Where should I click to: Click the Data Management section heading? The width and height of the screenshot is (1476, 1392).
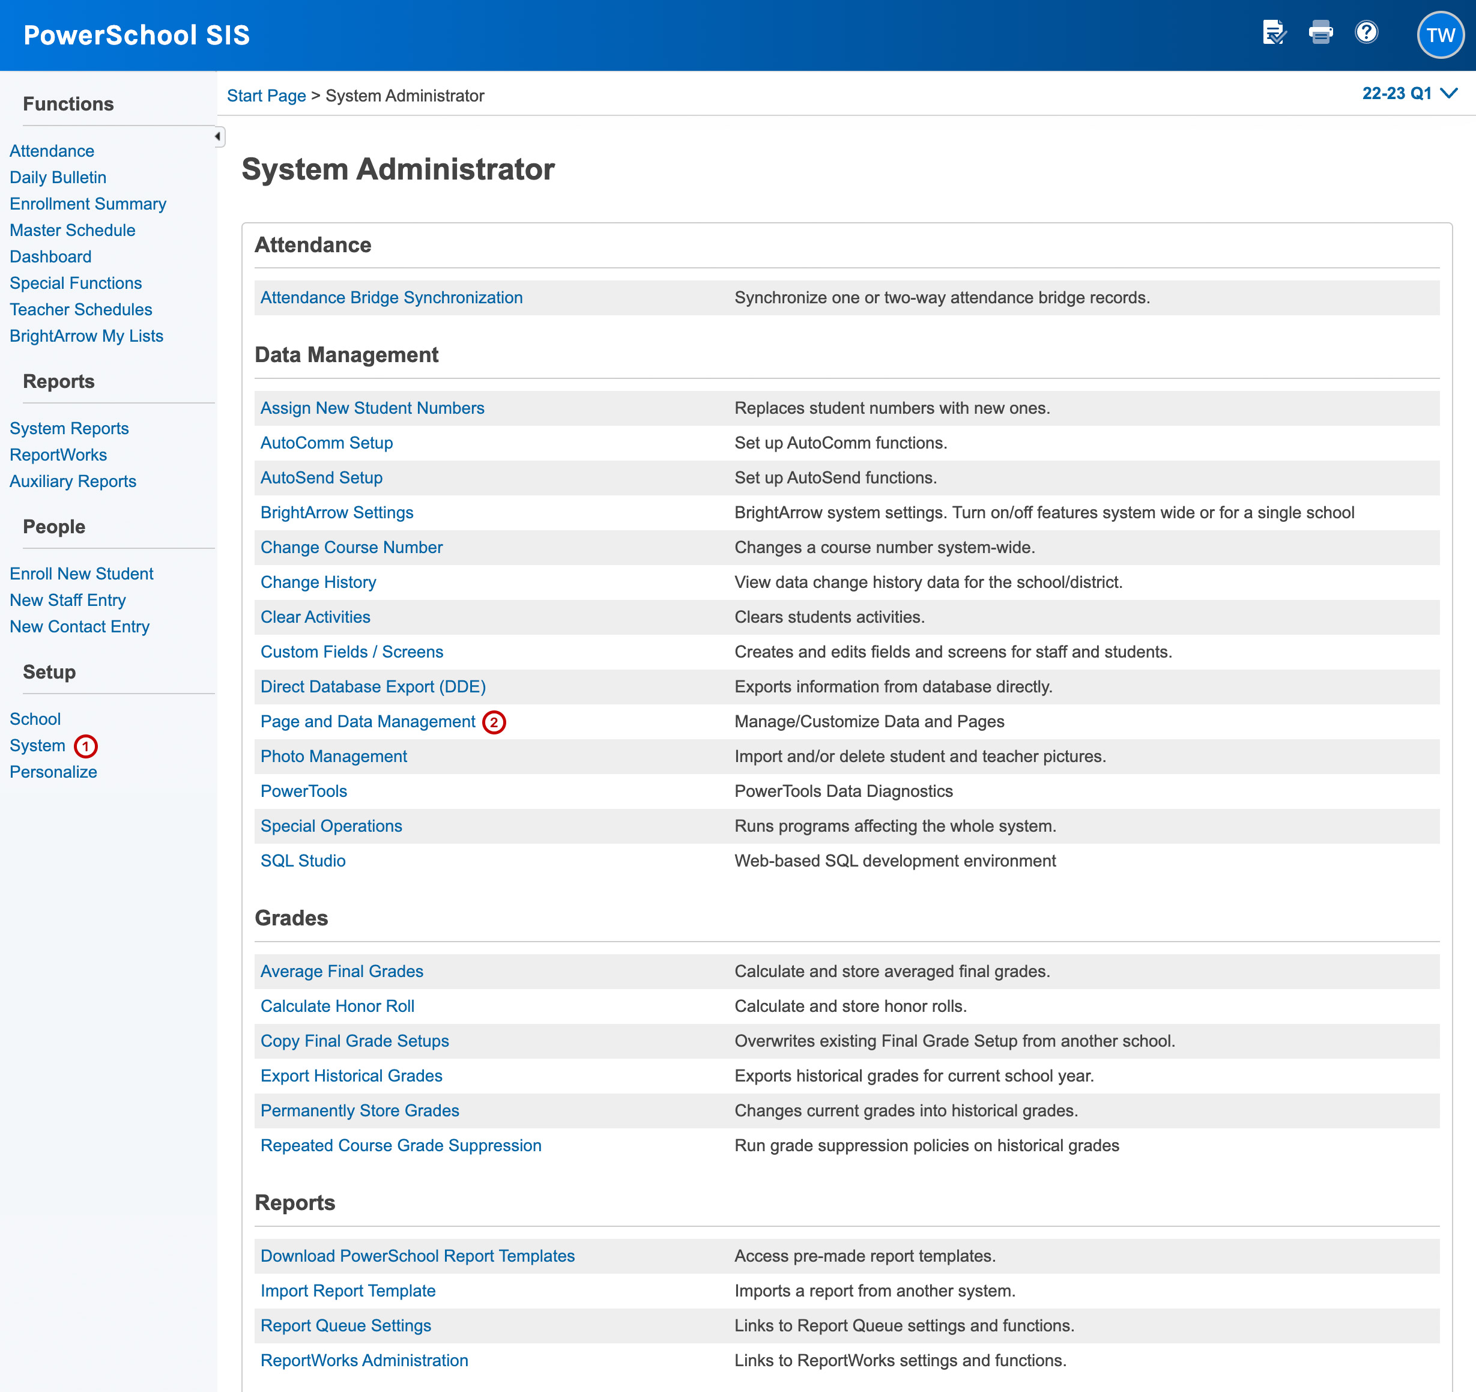pyautogui.click(x=346, y=355)
